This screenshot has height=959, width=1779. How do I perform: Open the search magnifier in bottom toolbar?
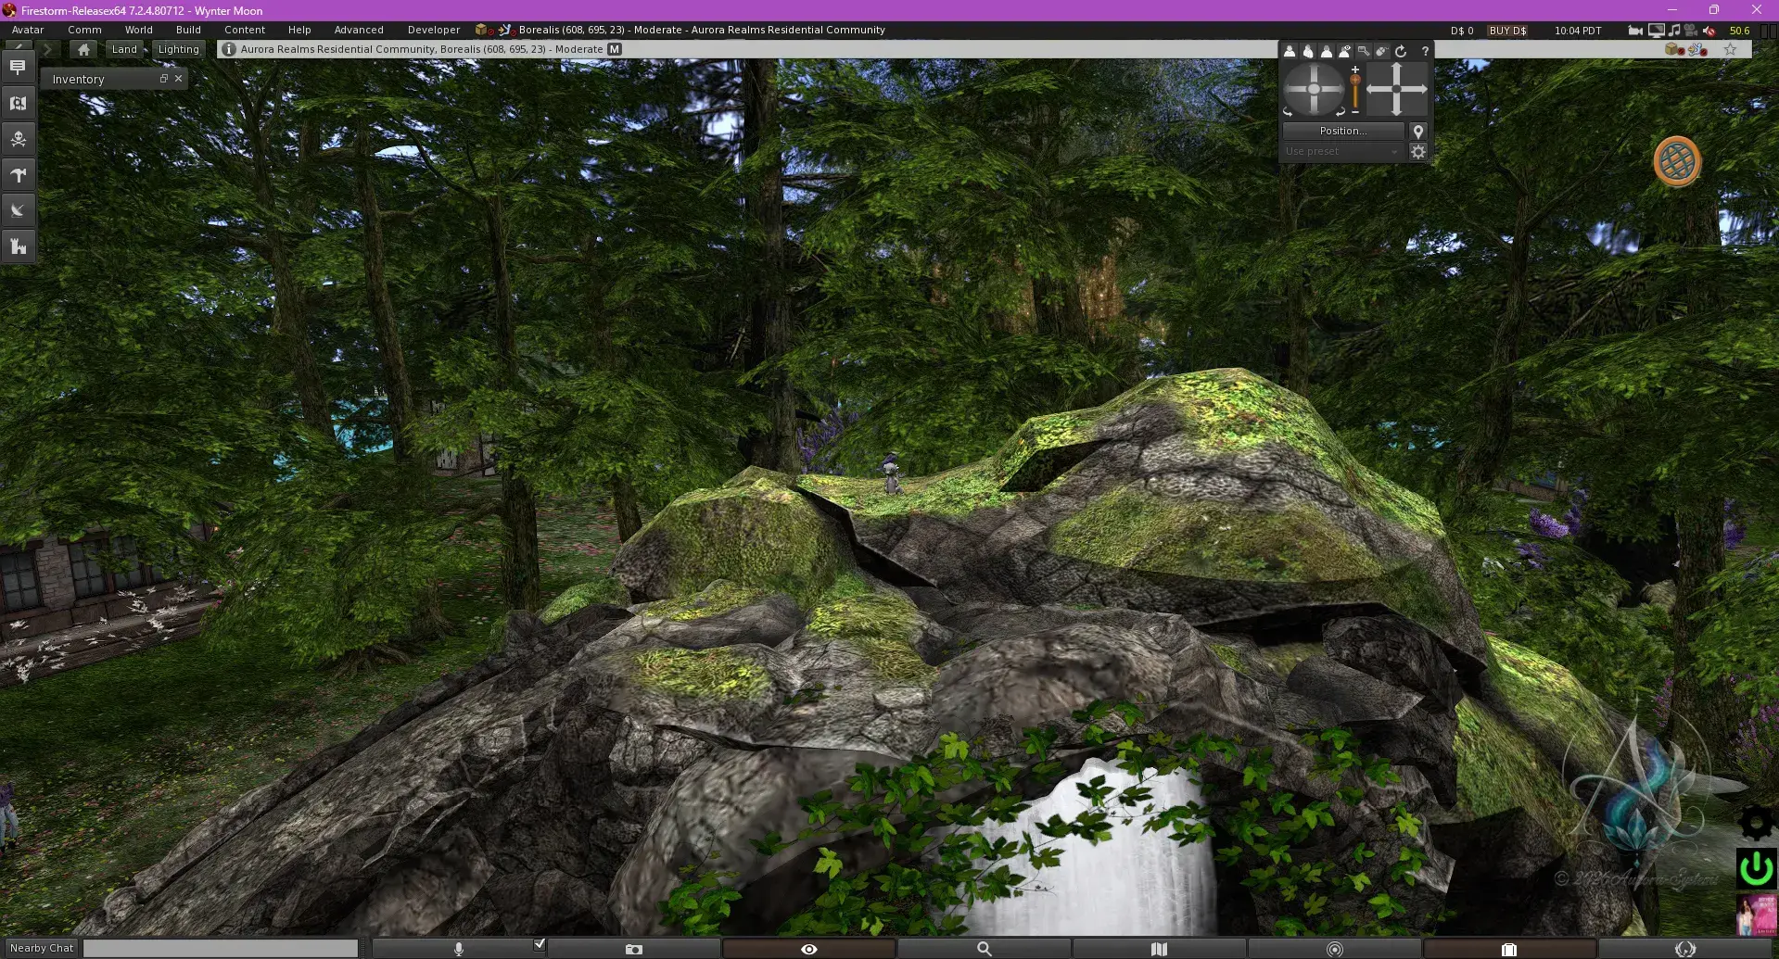(x=984, y=949)
